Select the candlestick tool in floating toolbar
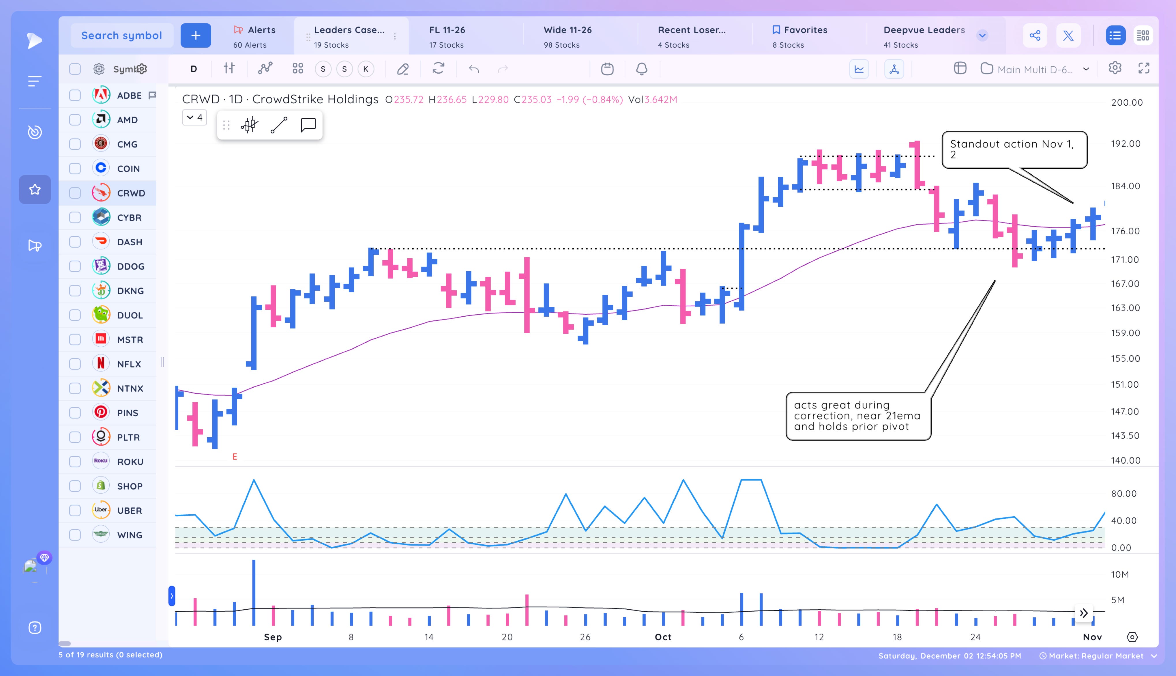Image resolution: width=1176 pixels, height=676 pixels. 250,125
